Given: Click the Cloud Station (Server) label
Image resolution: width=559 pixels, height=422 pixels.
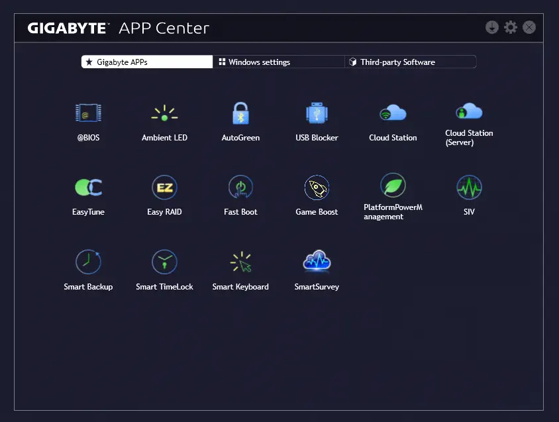Looking at the screenshot, I should coord(469,138).
